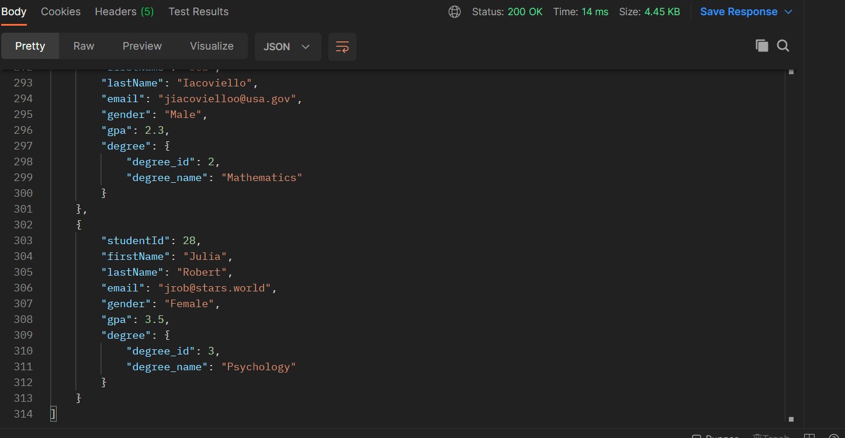
Task: Click scroll-up arrow of response scrollbar
Action: click(791, 72)
